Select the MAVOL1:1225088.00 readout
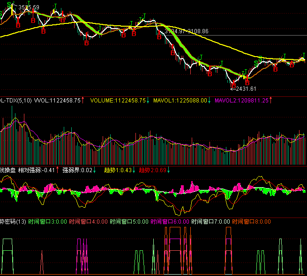The width and height of the screenshot is (307, 276). (180, 101)
